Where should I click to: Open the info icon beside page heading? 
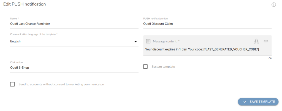273,5
